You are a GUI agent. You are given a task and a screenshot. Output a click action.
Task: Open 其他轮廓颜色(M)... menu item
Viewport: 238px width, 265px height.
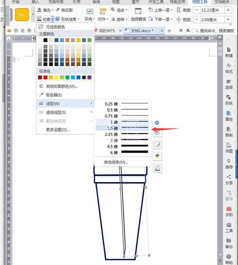65,86
